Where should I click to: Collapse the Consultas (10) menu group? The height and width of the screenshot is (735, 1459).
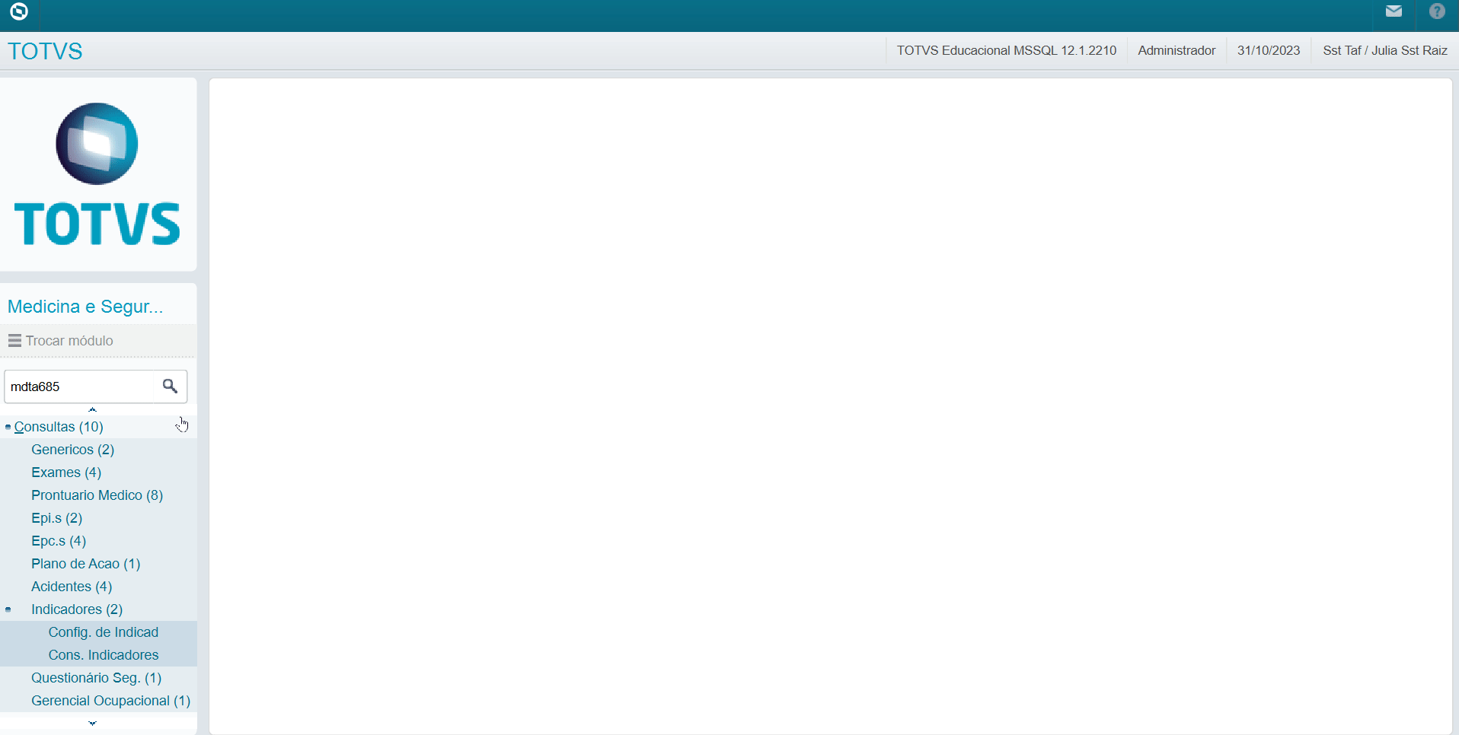point(59,427)
